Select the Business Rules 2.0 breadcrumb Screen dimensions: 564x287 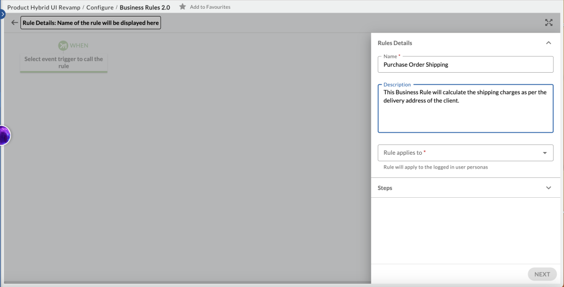[144, 8]
